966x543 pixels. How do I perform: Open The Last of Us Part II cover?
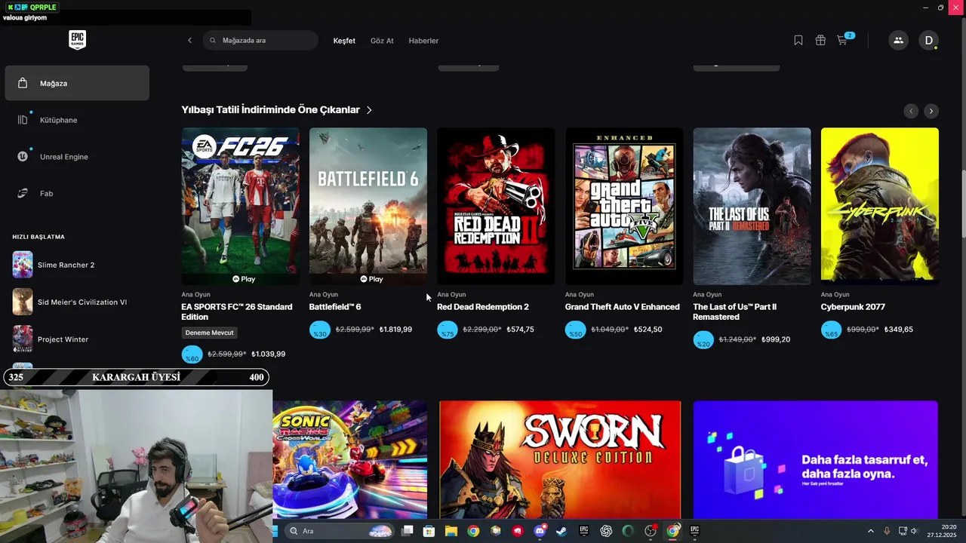[x=752, y=206]
